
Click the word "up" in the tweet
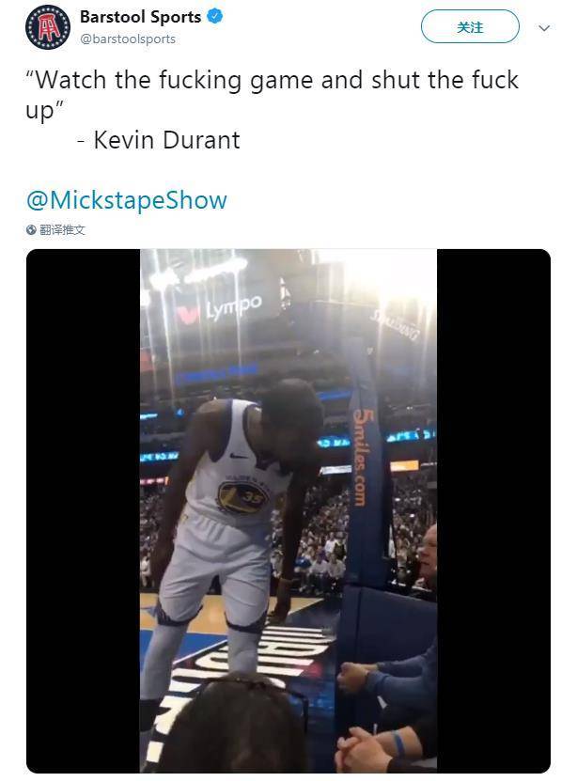tap(41, 111)
